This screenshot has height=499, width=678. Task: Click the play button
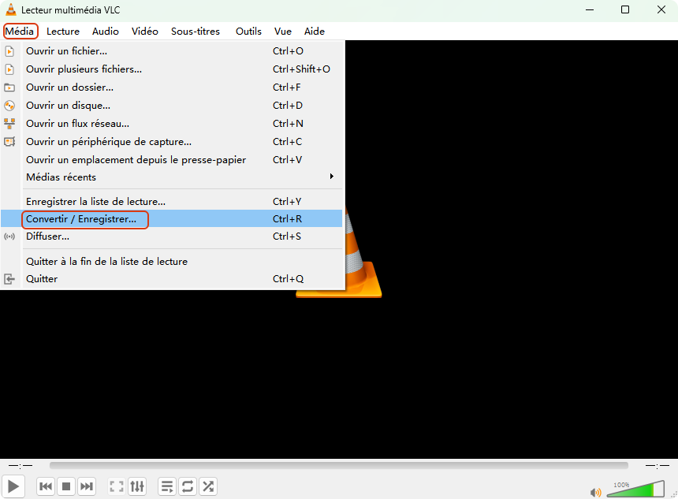13,486
